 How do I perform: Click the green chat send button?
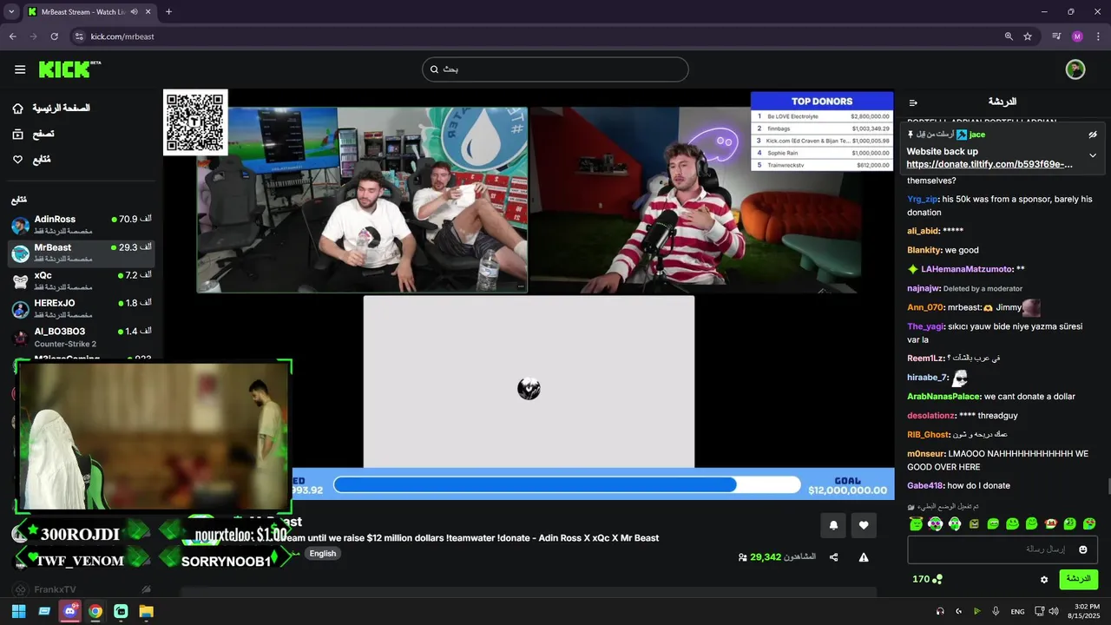pyautogui.click(x=1078, y=579)
